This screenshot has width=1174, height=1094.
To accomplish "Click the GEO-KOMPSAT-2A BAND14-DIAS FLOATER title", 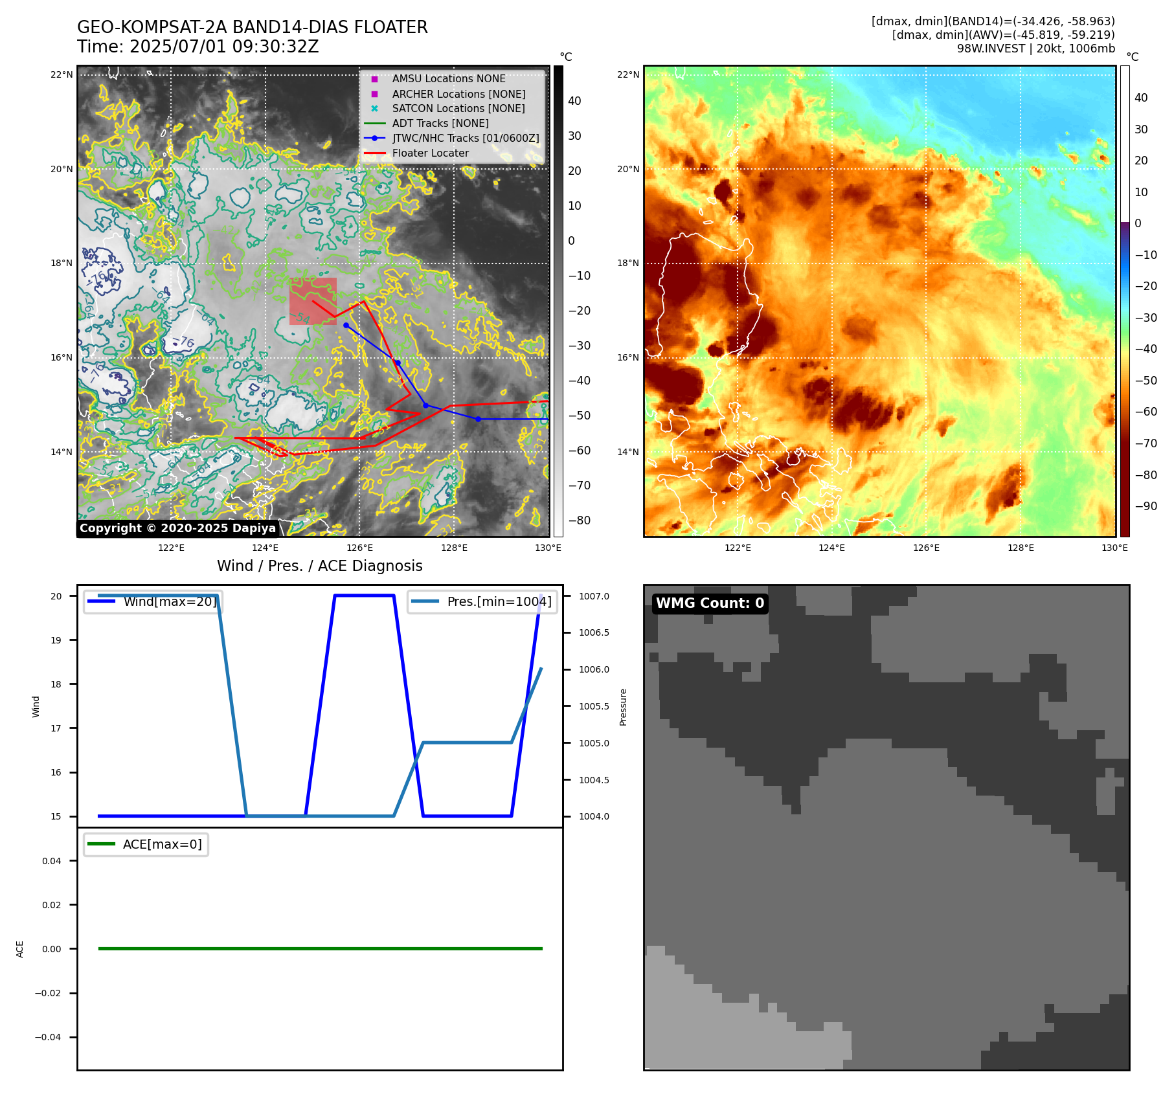I will tap(253, 27).
